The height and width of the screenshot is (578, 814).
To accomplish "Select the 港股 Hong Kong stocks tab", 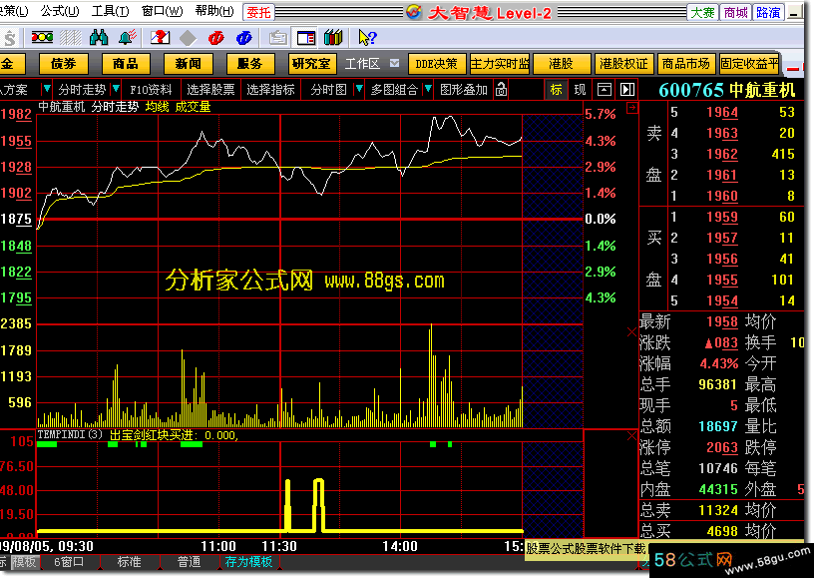I will coord(562,64).
